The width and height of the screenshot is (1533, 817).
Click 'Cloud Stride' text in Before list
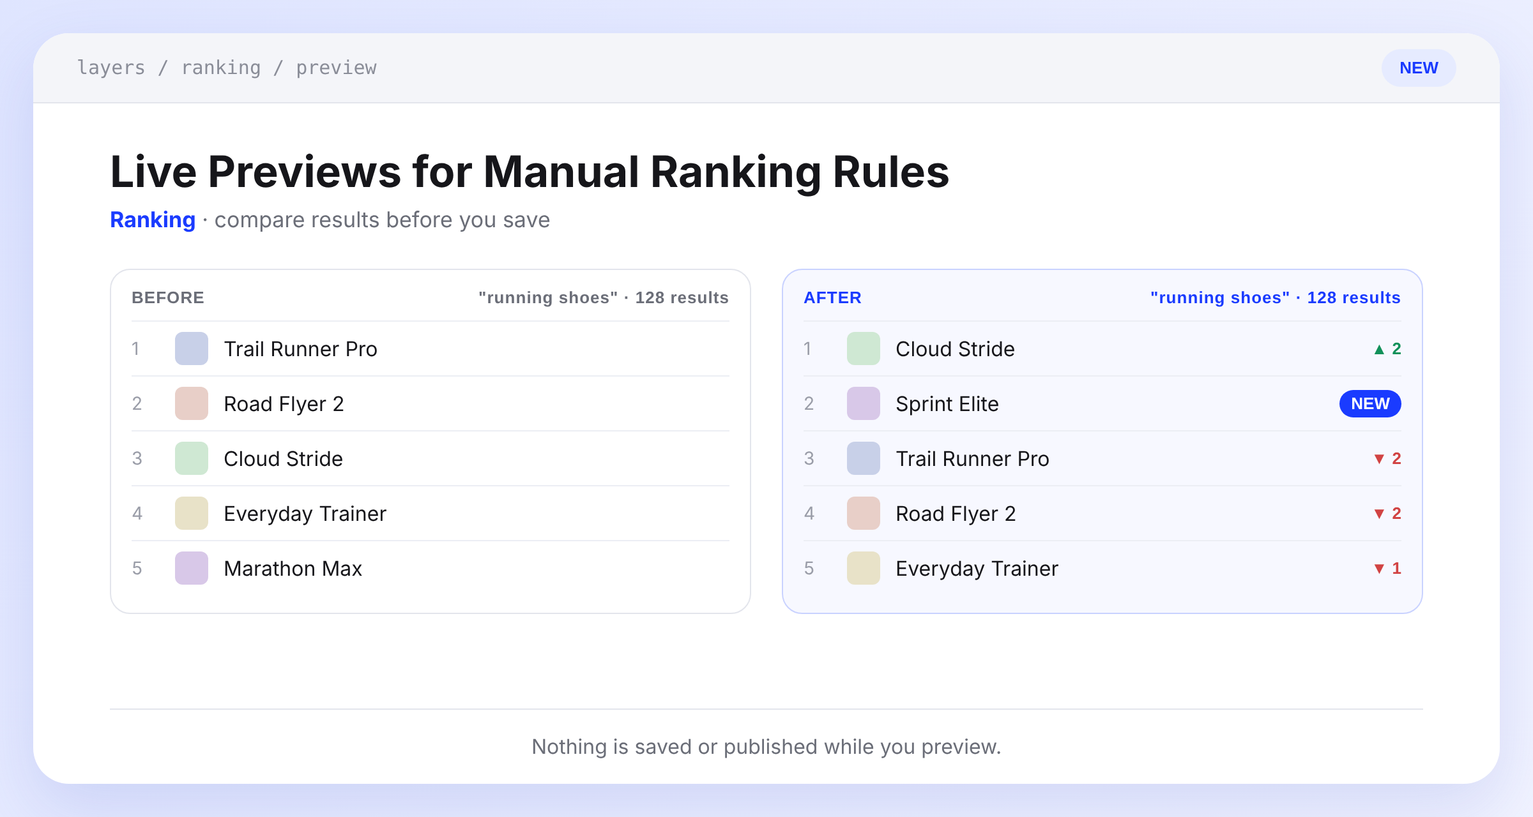[x=283, y=459]
